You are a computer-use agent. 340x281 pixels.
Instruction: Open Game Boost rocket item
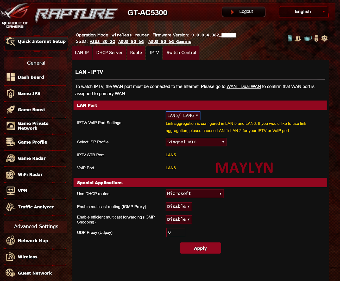31,110
